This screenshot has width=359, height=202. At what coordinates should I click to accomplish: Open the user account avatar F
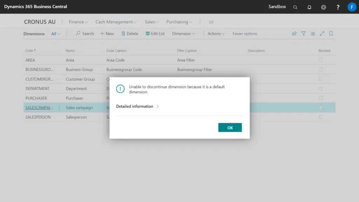(352, 7)
